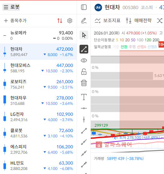Select the two-point trend line tool
164x174 pixels.
click(84, 131)
